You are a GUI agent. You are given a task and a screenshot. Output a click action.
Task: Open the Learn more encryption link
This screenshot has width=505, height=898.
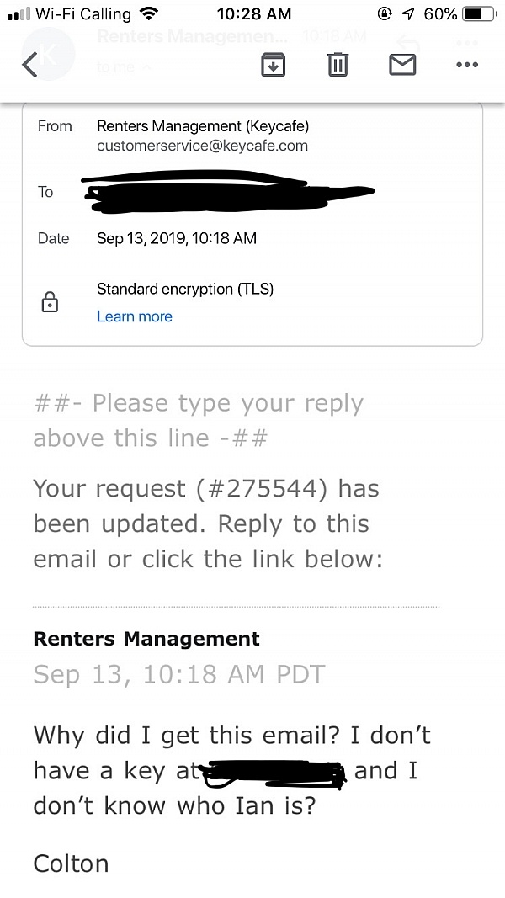point(135,316)
